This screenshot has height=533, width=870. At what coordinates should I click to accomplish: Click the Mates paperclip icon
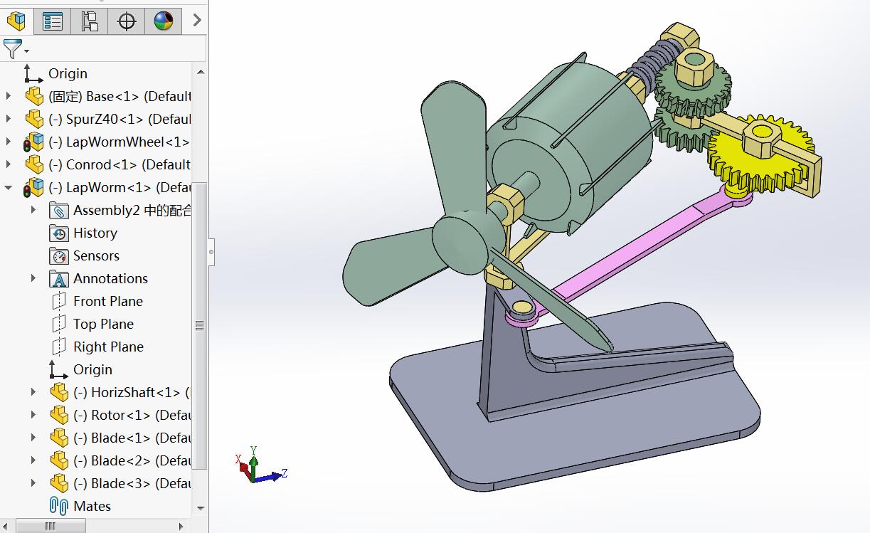pyautogui.click(x=58, y=506)
